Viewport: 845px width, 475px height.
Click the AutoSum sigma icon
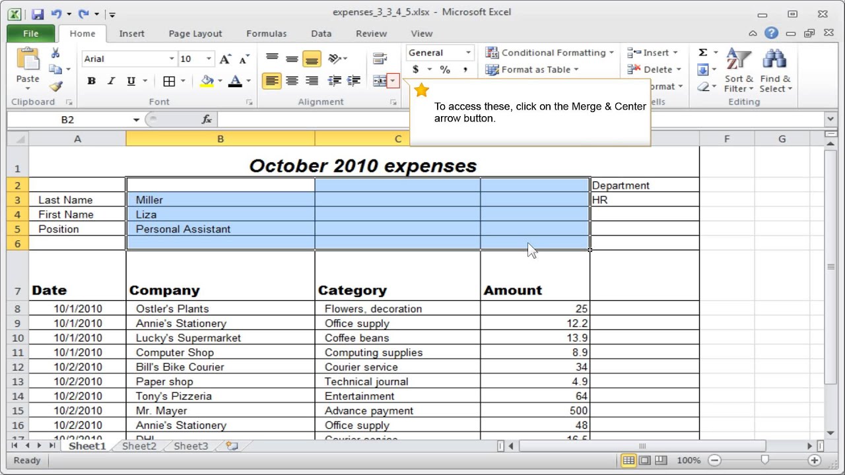click(702, 53)
